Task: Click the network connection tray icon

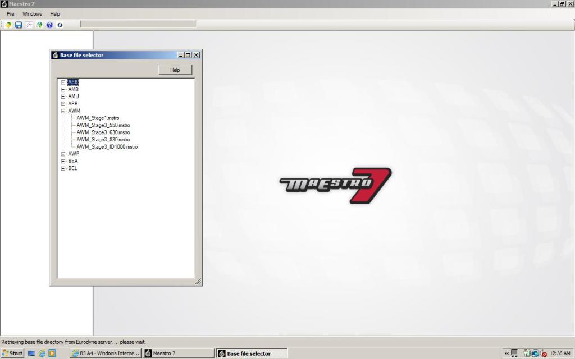Action: (x=535, y=353)
